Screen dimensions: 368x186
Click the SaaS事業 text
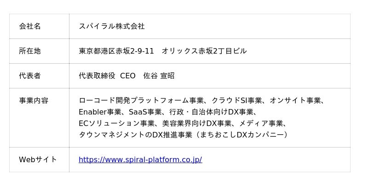pos(145,112)
